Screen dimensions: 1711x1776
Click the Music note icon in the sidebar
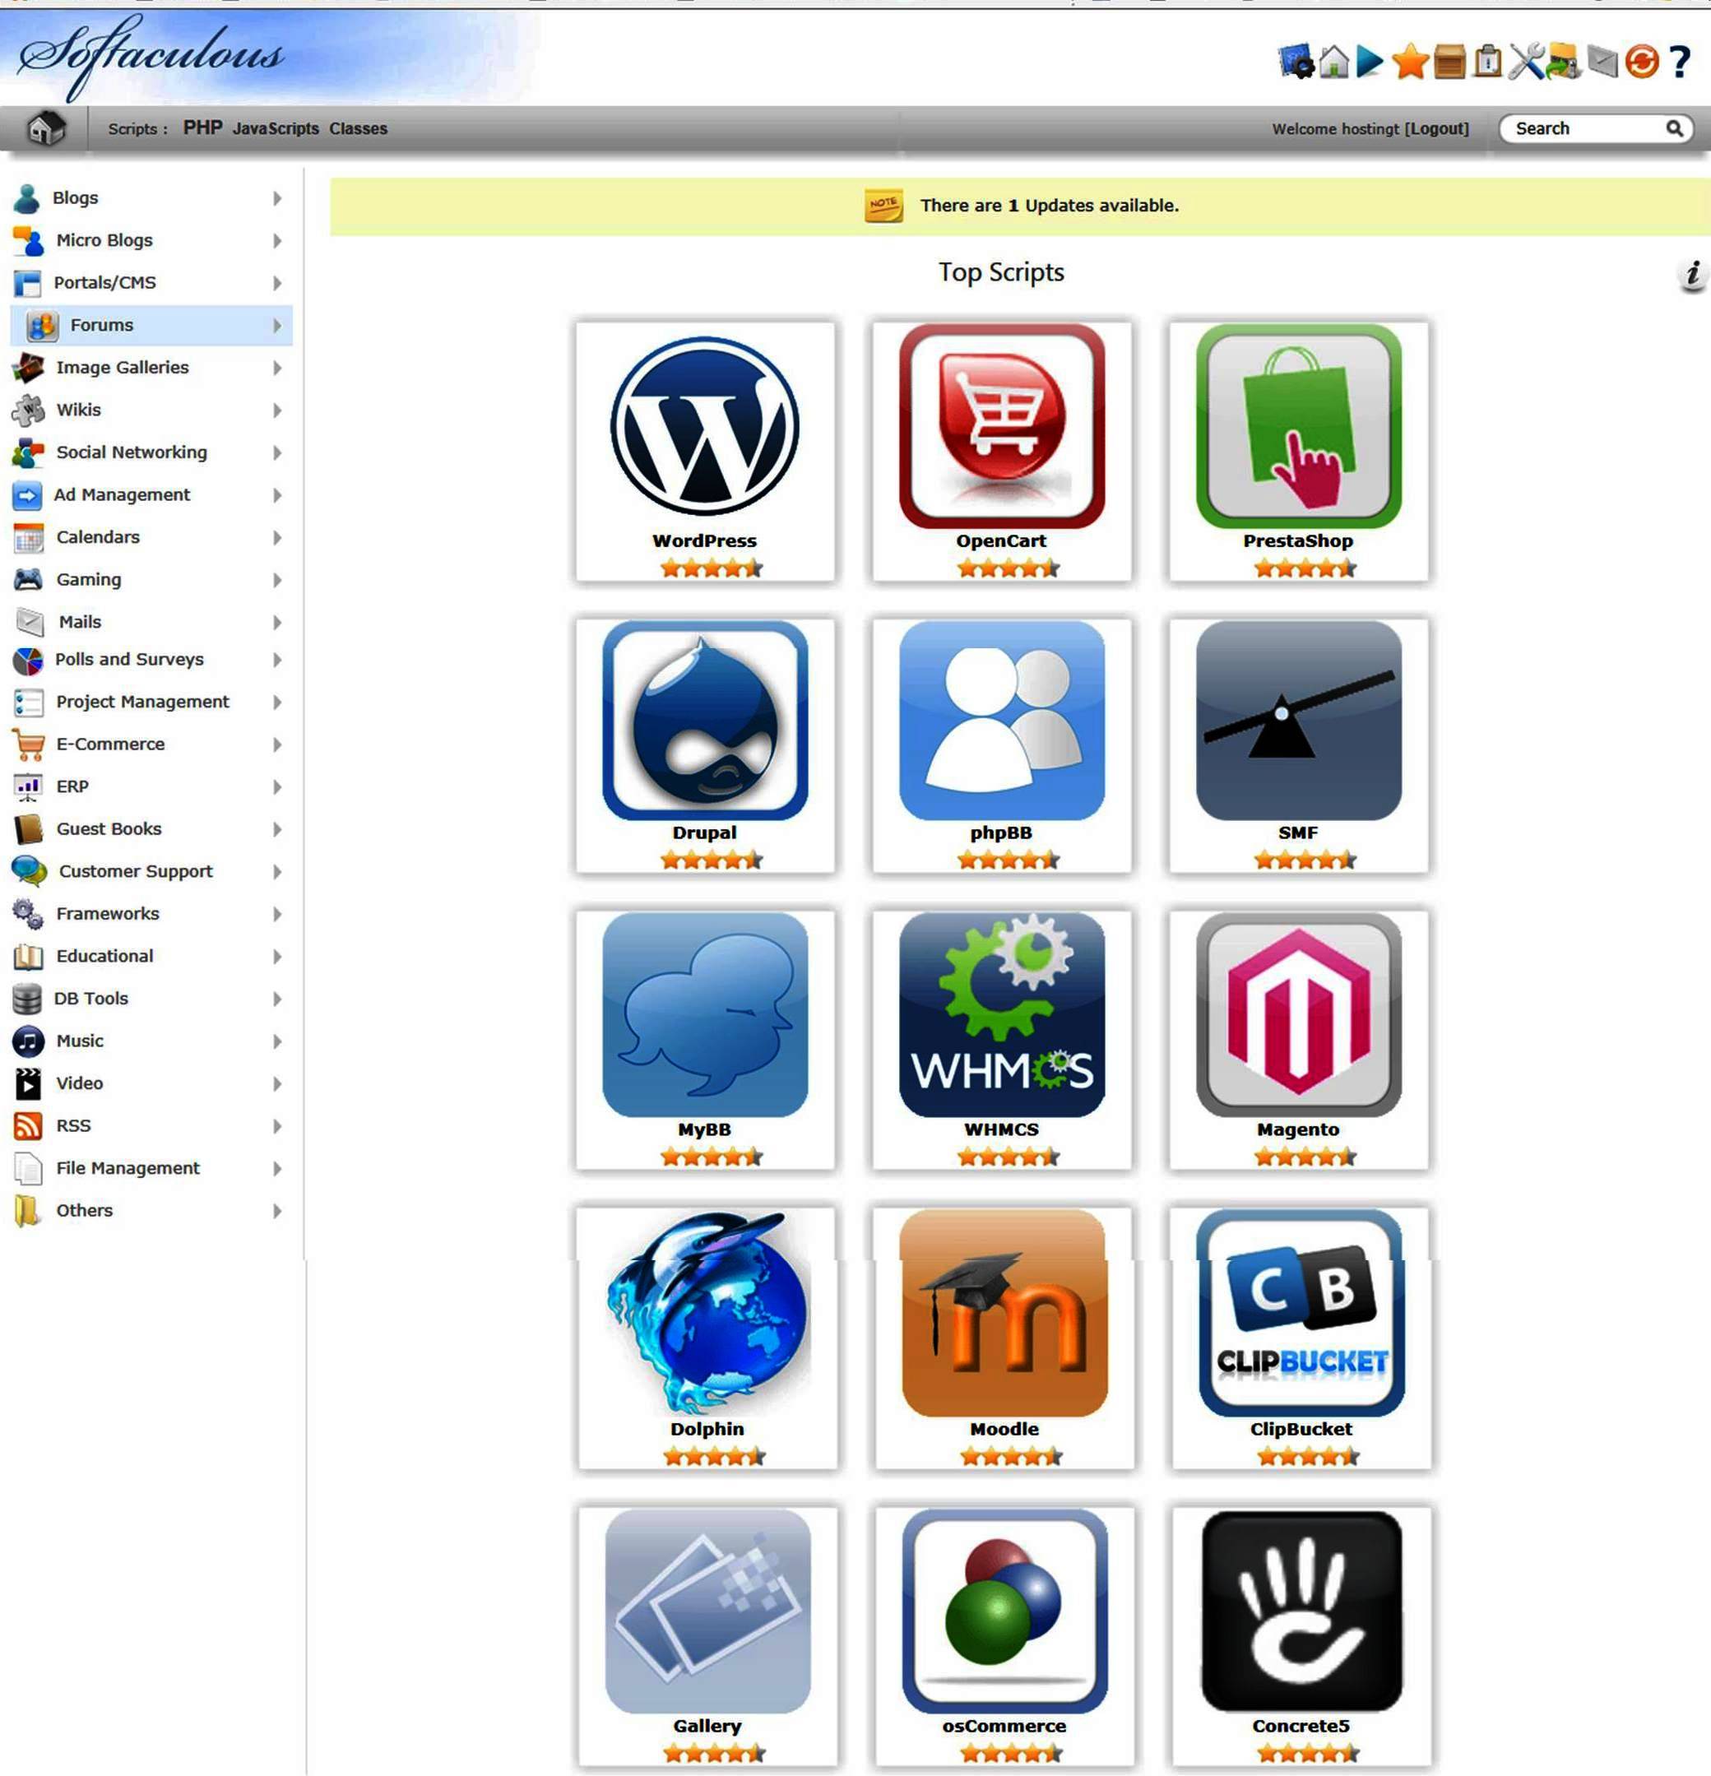(x=28, y=1041)
